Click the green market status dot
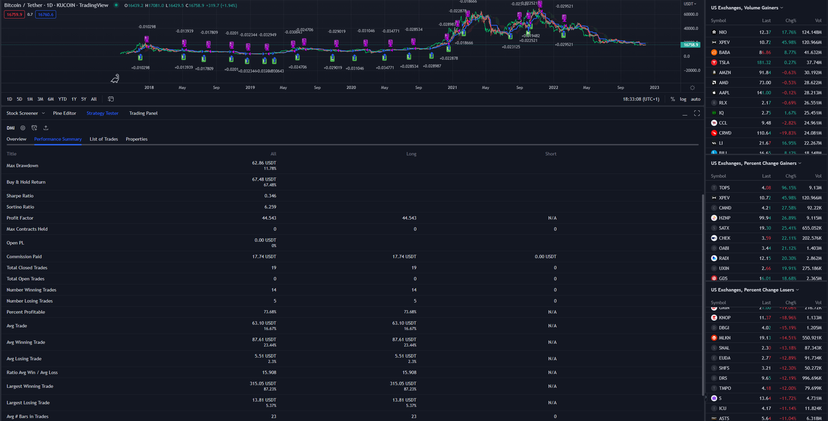 point(116,5)
